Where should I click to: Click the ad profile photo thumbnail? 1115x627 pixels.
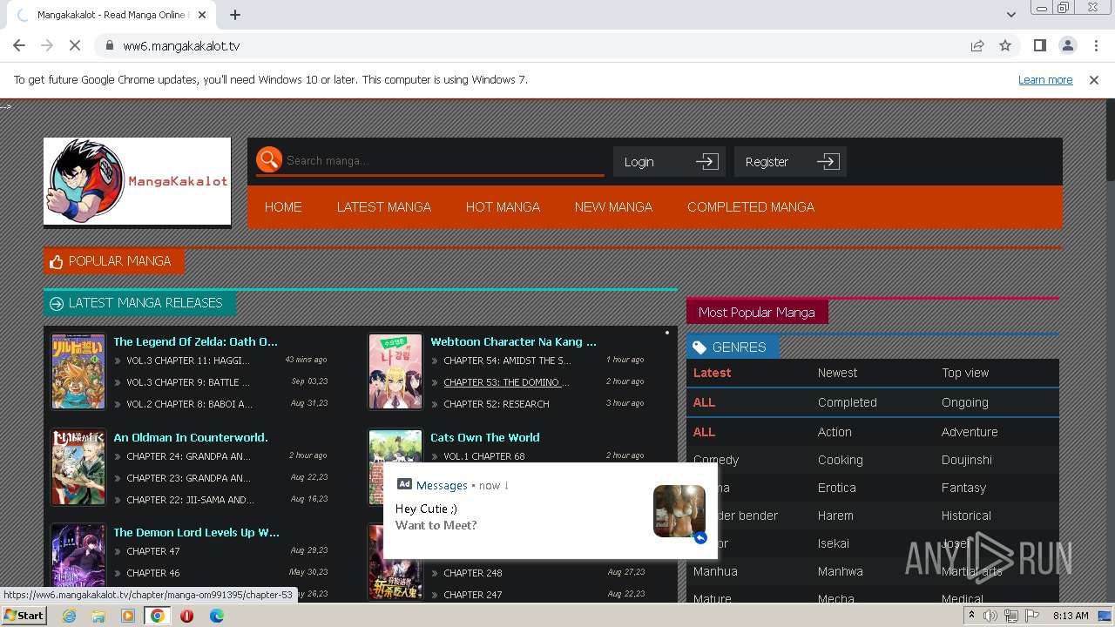click(x=679, y=511)
